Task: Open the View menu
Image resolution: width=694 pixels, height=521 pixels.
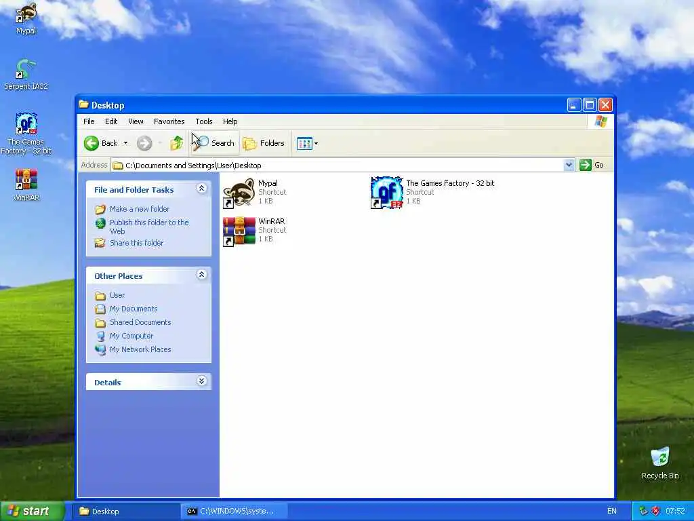Action: coord(136,121)
